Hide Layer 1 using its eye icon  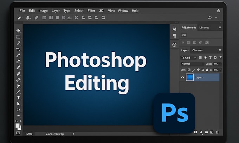coord(182,77)
